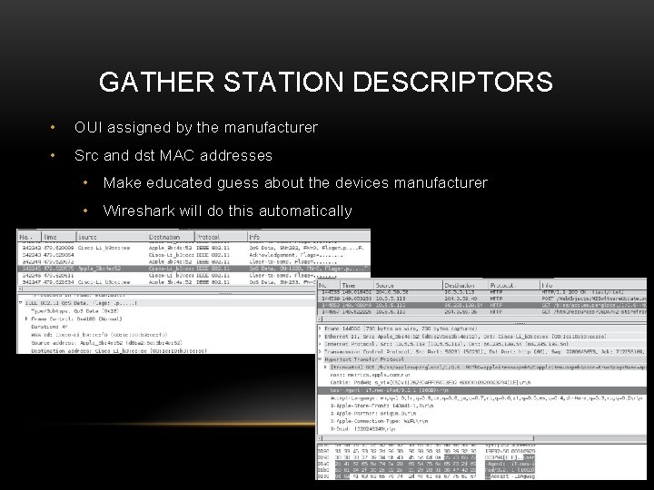The height and width of the screenshot is (490, 654).
Task: Select the HTTP/1.1 200 OK packet row
Action: coord(482,292)
